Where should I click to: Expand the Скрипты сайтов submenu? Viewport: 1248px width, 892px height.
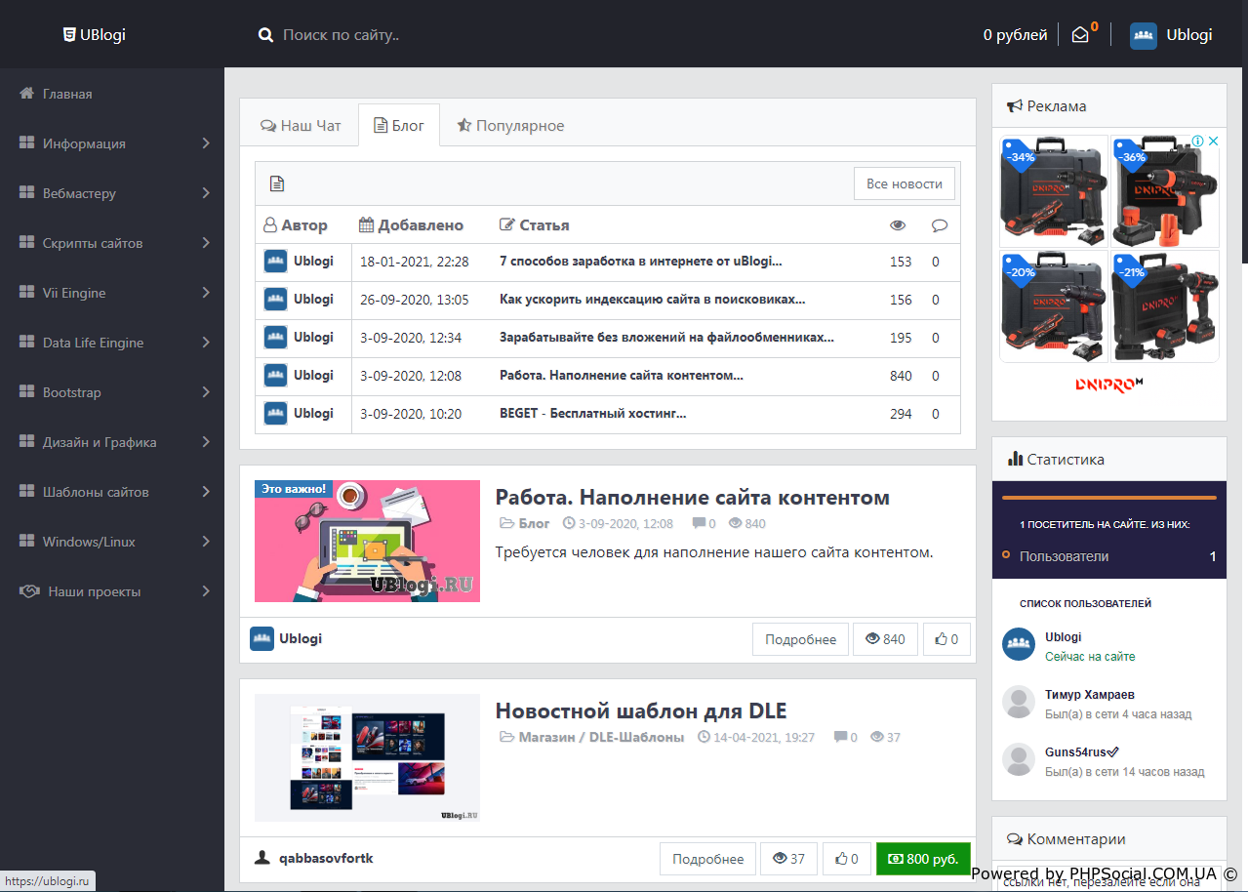coord(206,243)
